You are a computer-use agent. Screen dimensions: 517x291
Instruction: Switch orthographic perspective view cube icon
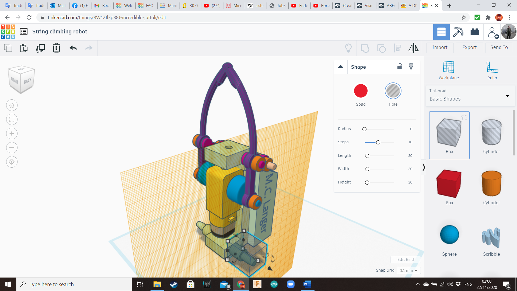pos(12,162)
